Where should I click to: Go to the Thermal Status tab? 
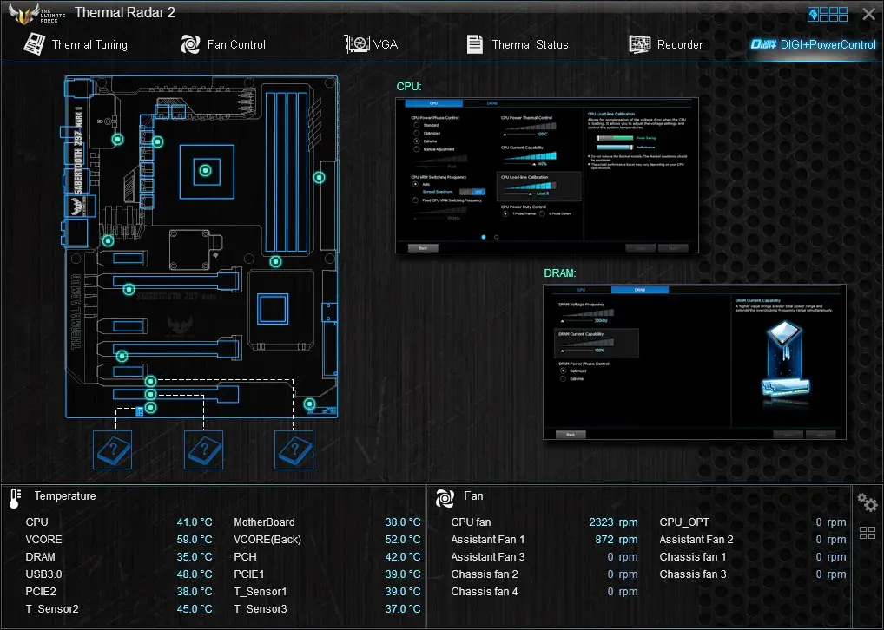point(518,44)
